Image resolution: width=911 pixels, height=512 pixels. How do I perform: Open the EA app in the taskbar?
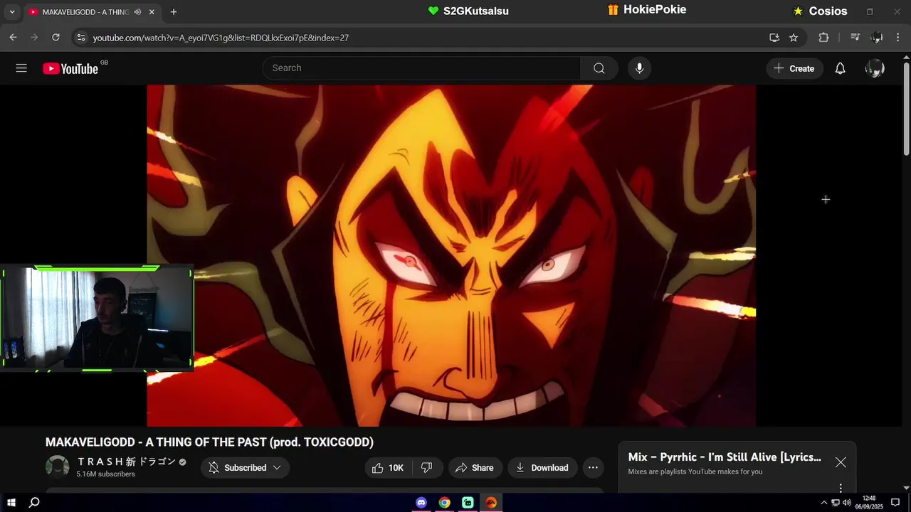(x=491, y=503)
